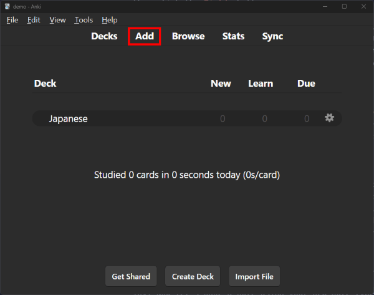Open the Japanese deck options gear

pos(329,118)
